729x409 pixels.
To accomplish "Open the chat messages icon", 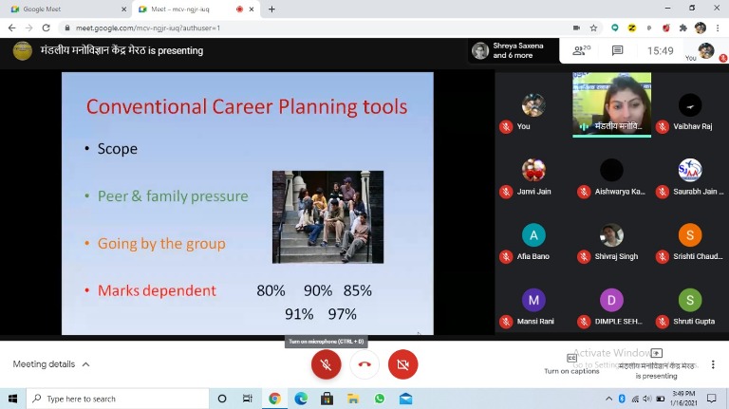I will [x=617, y=51].
